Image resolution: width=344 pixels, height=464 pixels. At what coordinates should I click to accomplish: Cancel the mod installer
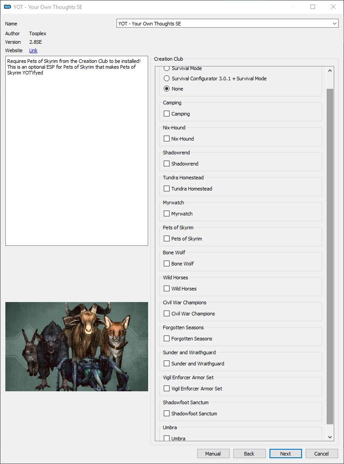pos(322,454)
